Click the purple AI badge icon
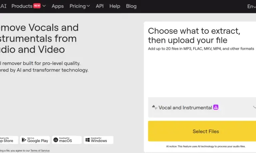 click(x=216, y=107)
